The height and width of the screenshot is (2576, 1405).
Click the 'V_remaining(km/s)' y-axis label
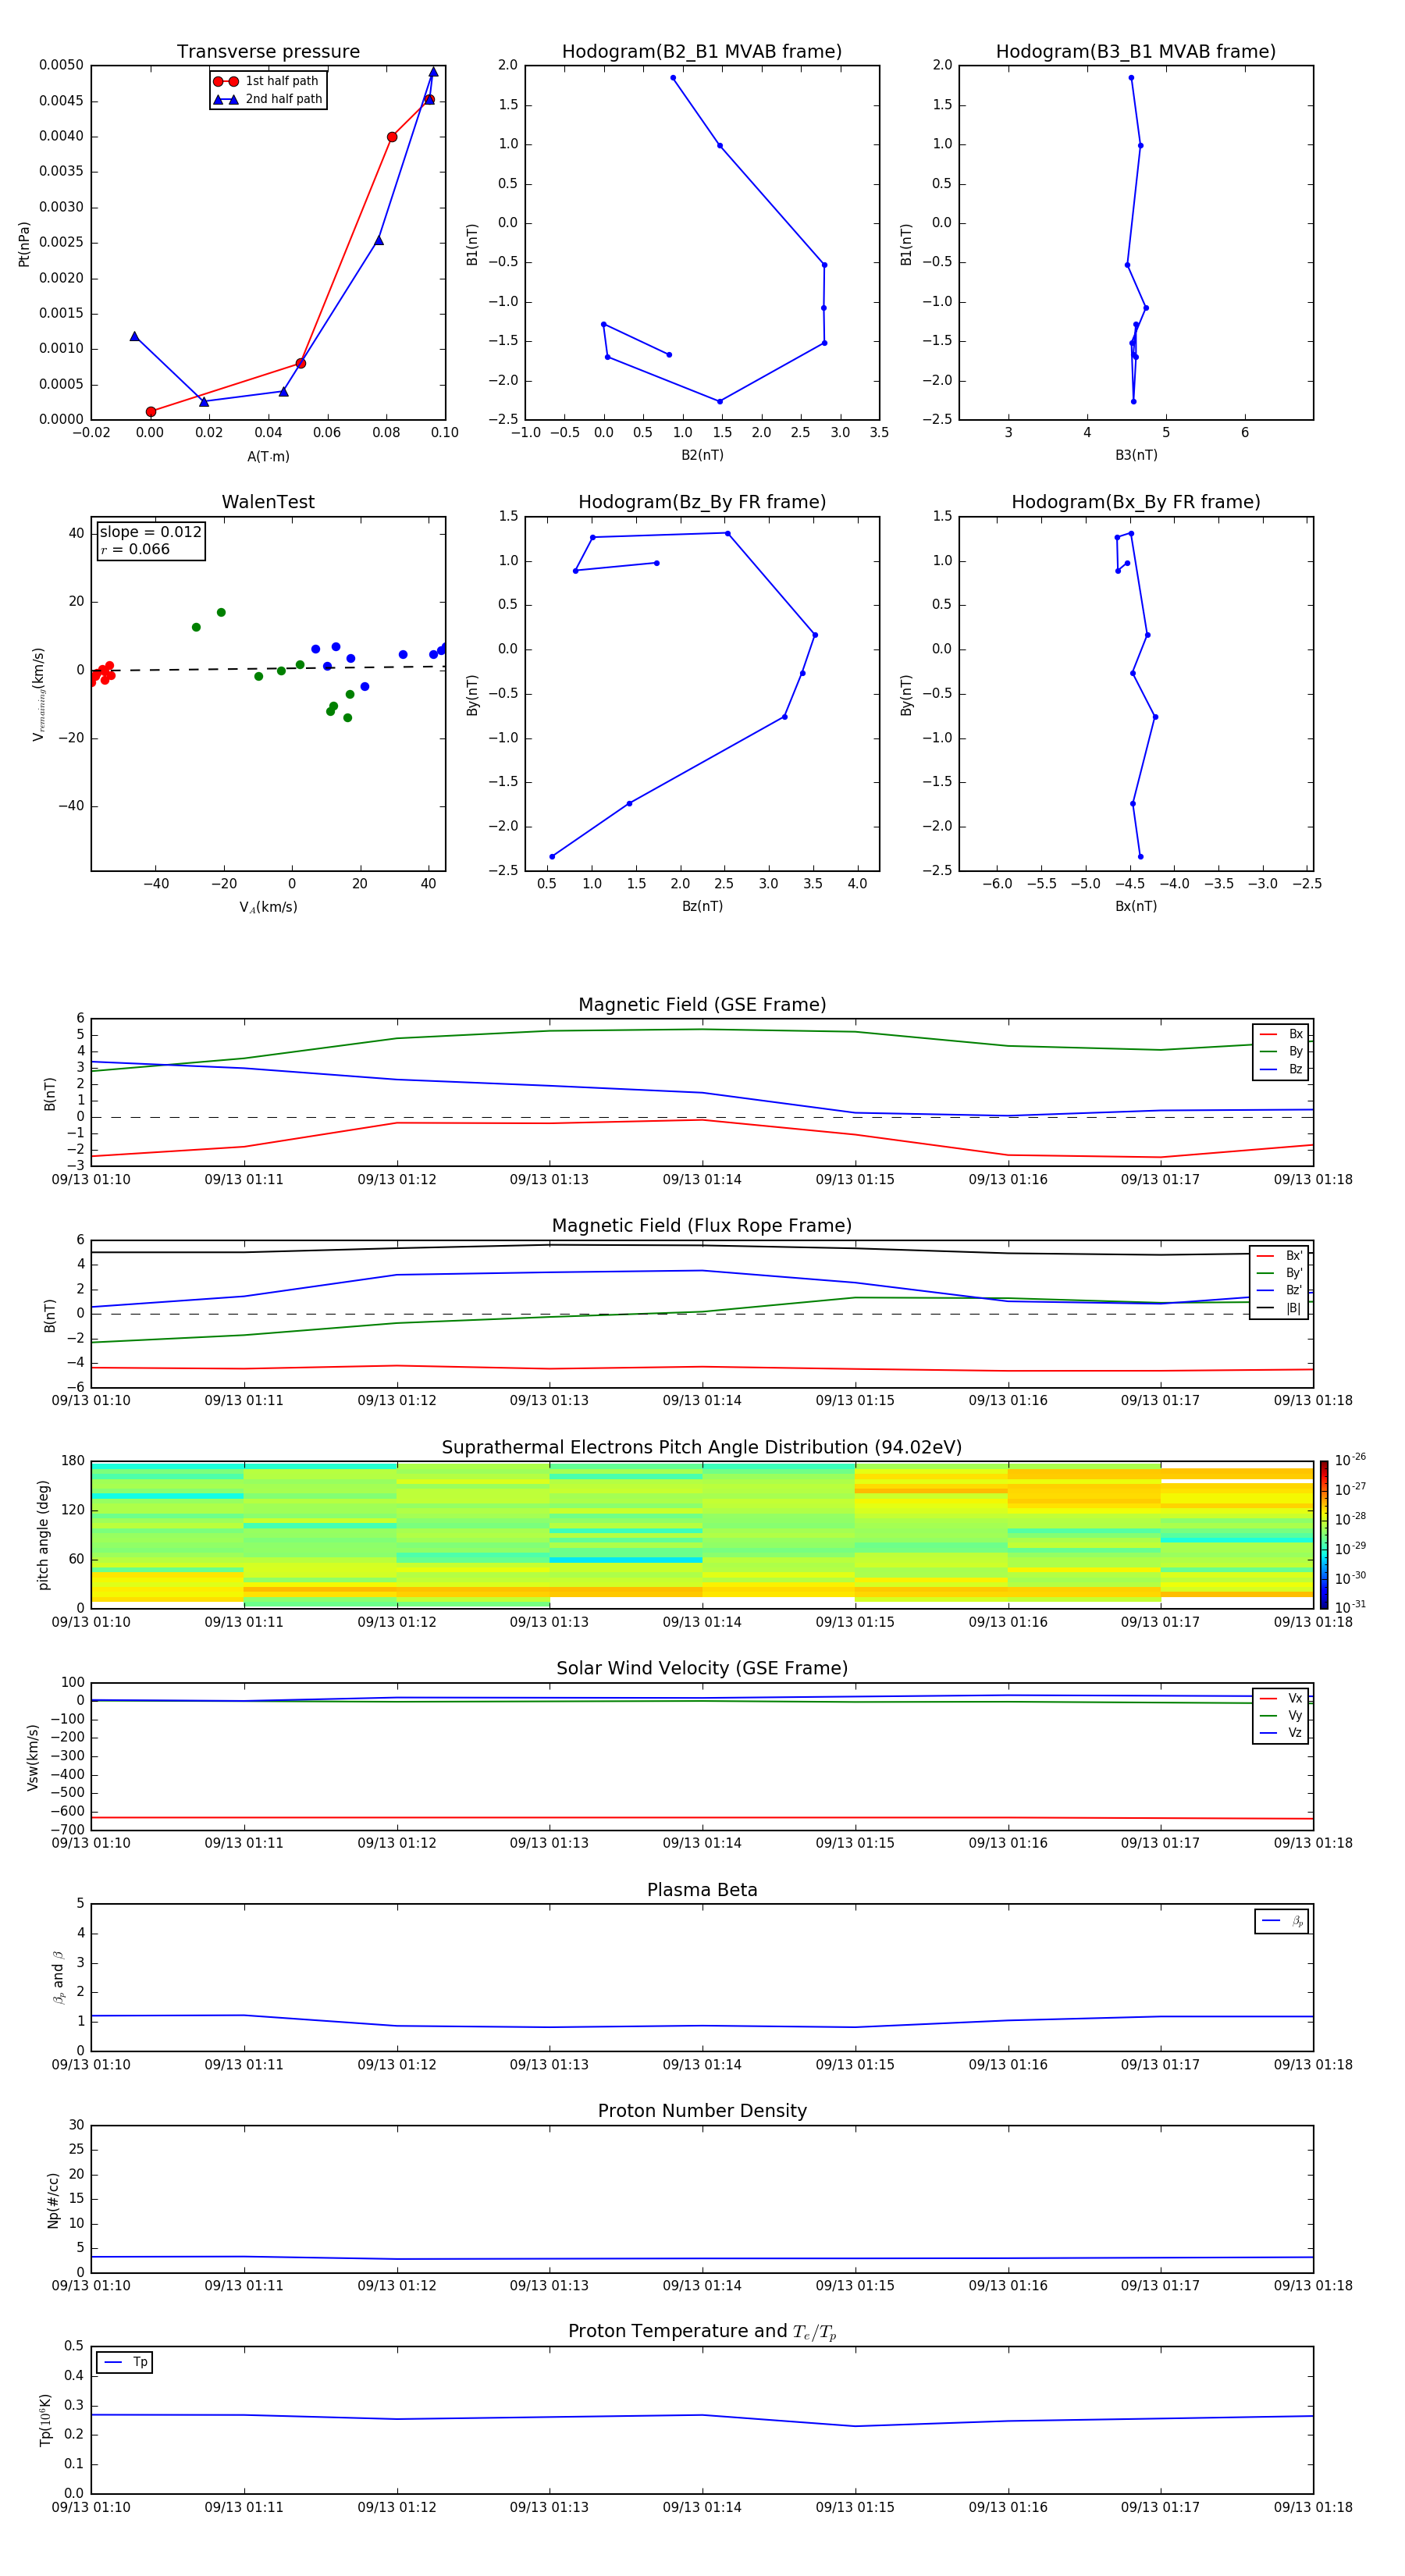coord(39,694)
